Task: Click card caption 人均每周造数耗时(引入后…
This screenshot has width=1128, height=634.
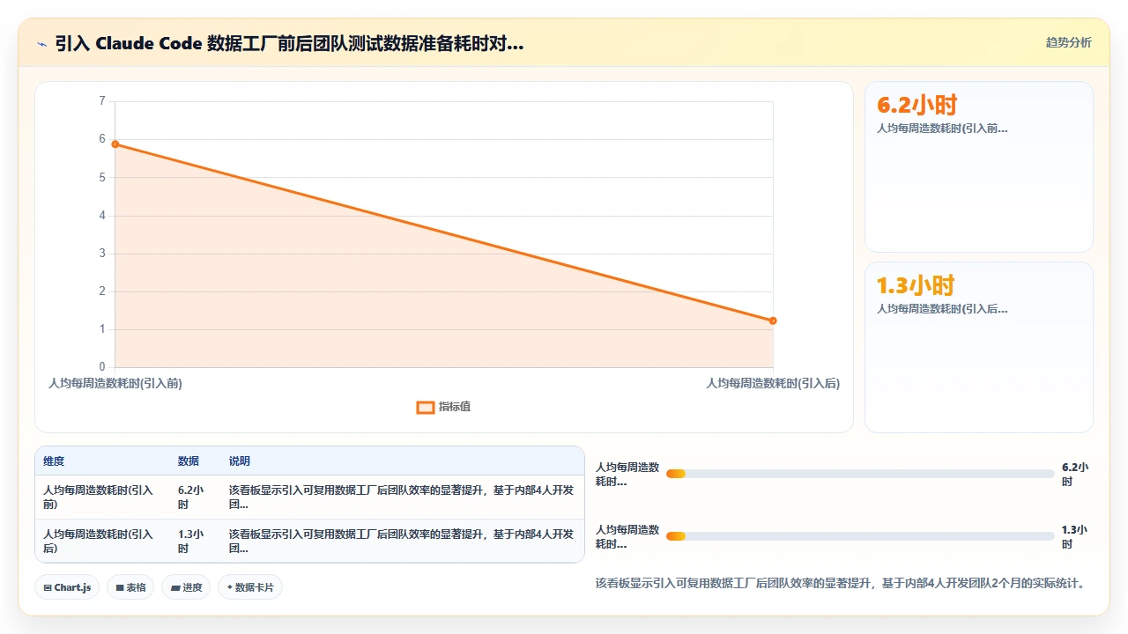Action: 942,309
